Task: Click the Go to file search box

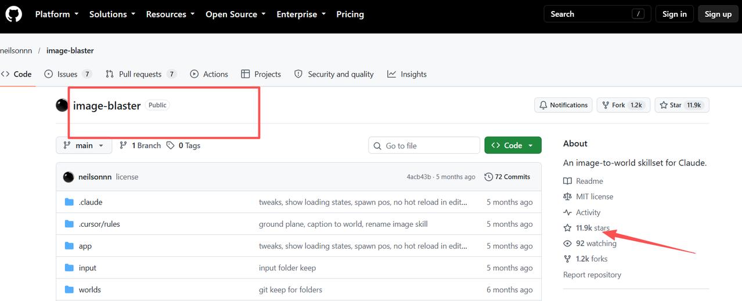Action: (424, 146)
